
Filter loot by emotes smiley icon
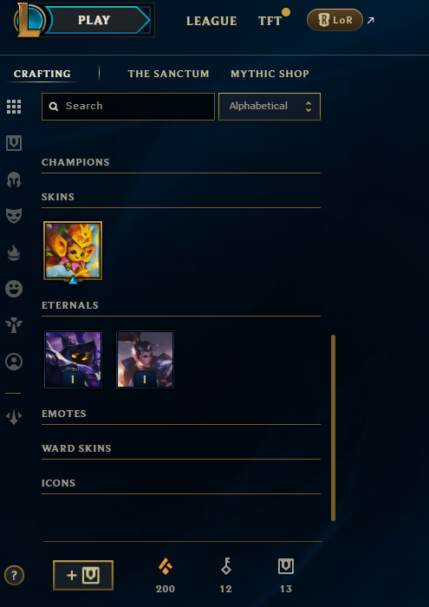14,289
